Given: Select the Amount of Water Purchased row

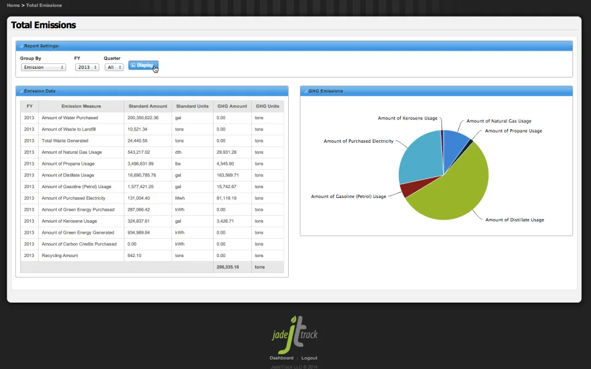Looking at the screenshot, I should (152, 118).
